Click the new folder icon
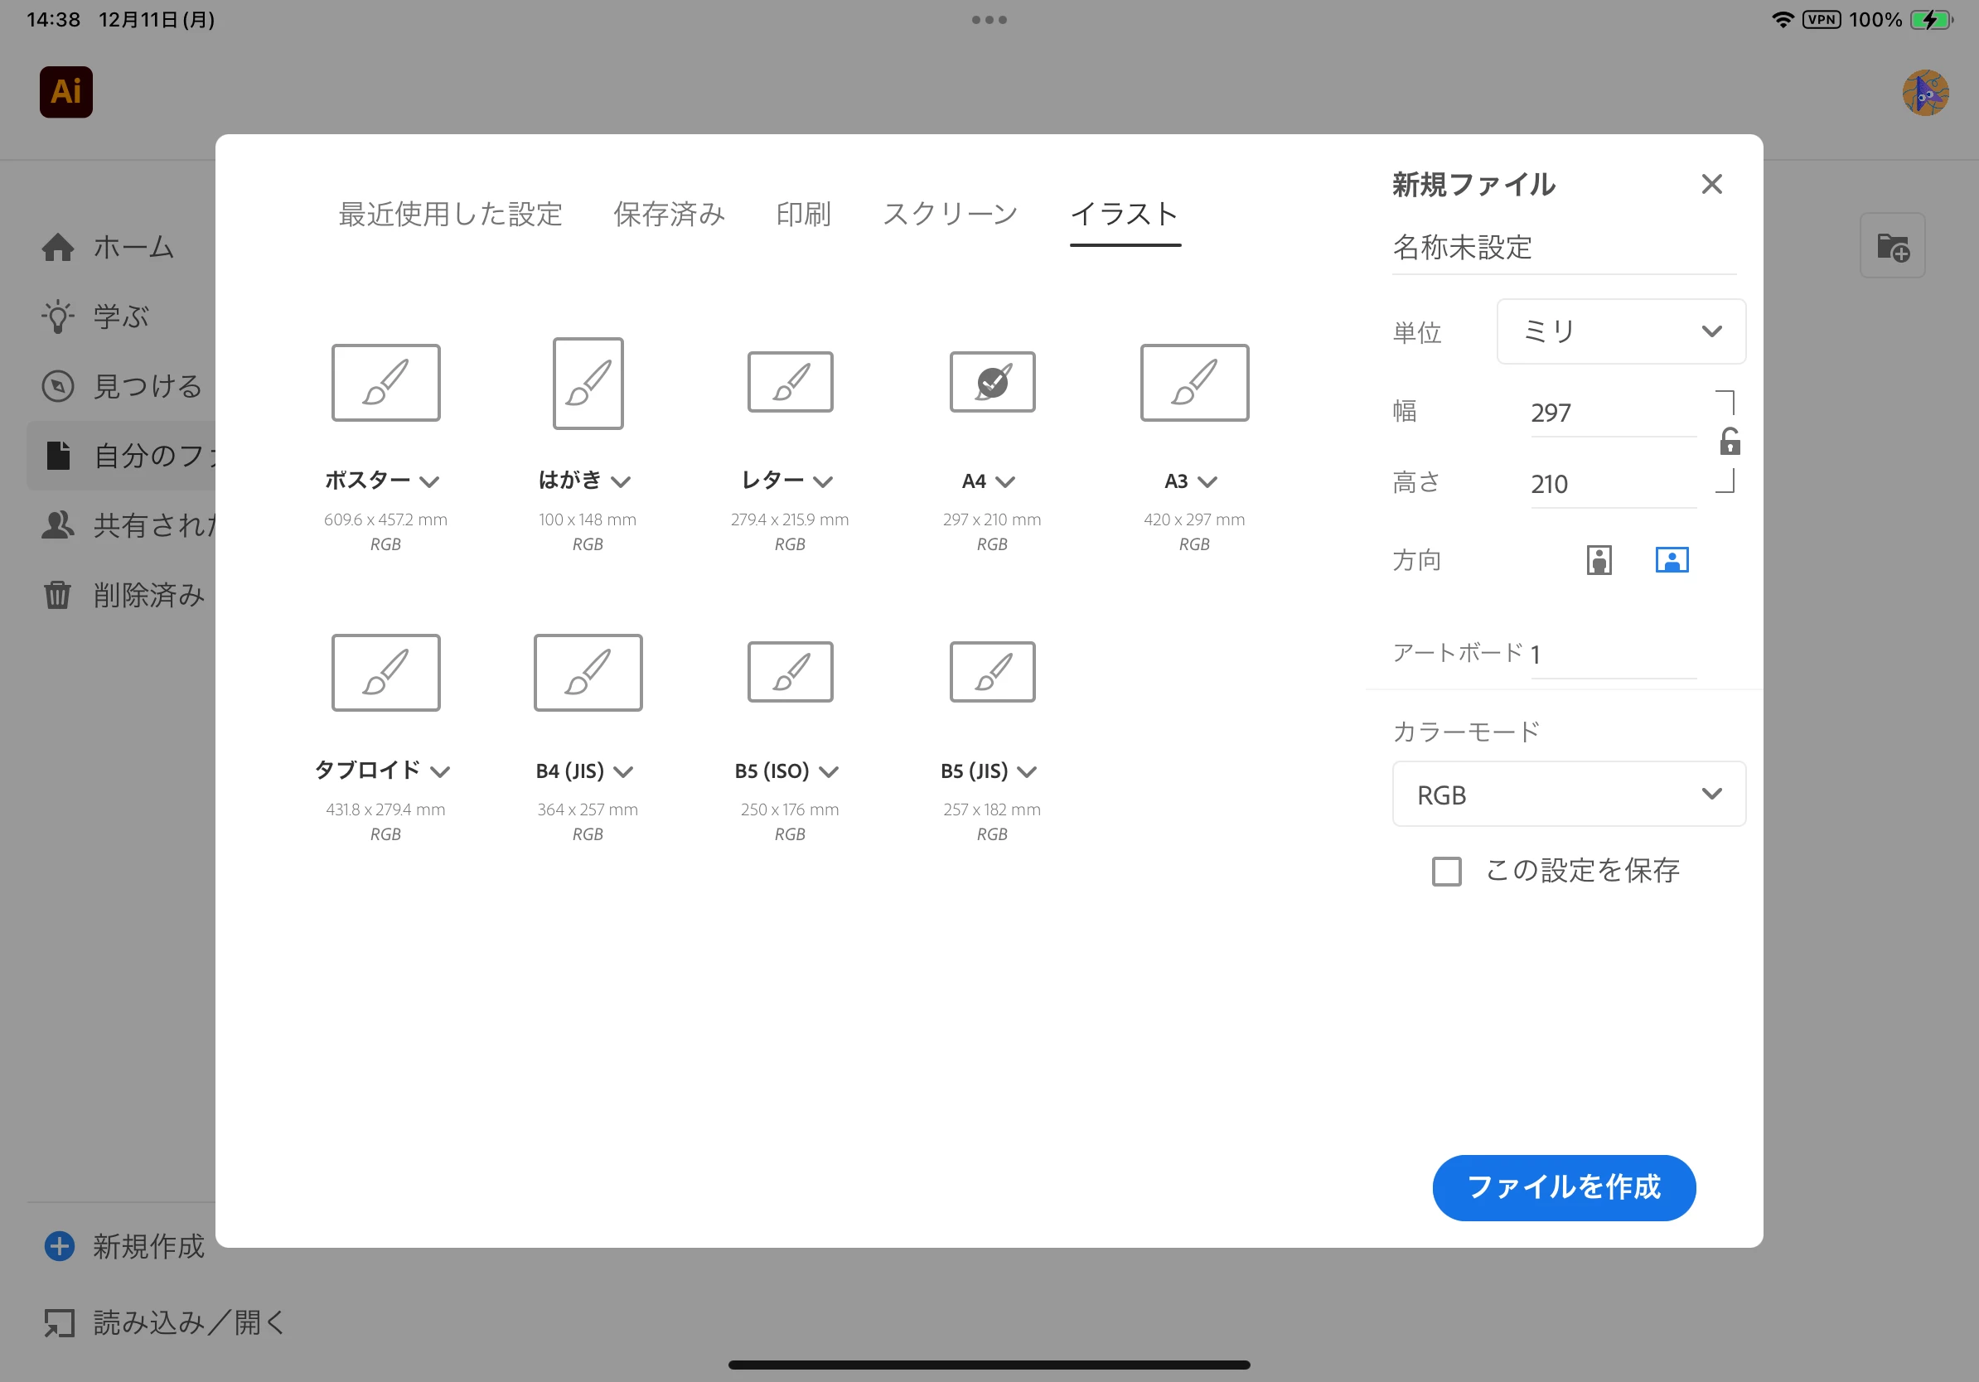1979x1382 pixels. pos(1891,246)
